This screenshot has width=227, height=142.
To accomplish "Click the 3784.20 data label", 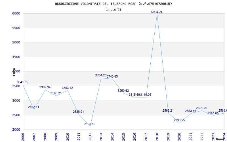I will 101,75.
